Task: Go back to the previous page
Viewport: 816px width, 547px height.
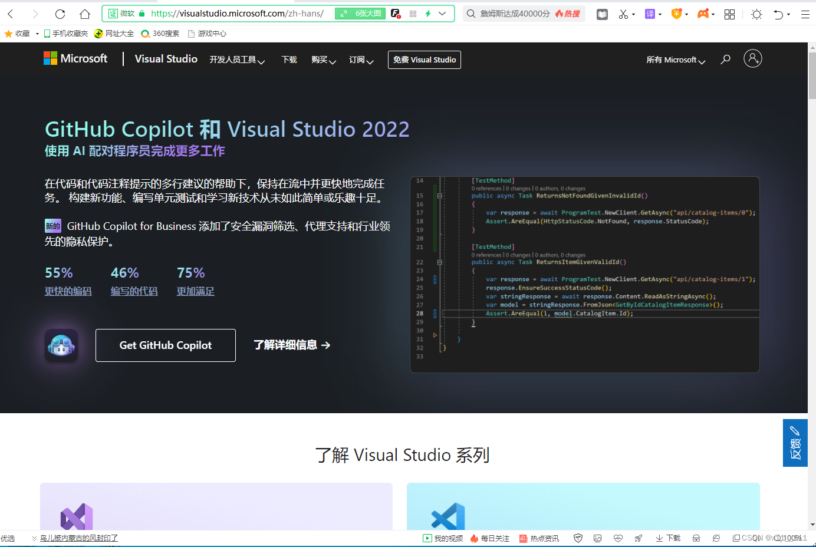Action: 11,14
